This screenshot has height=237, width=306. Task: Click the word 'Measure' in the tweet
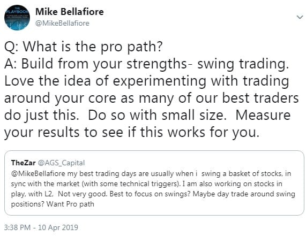(x=263, y=115)
